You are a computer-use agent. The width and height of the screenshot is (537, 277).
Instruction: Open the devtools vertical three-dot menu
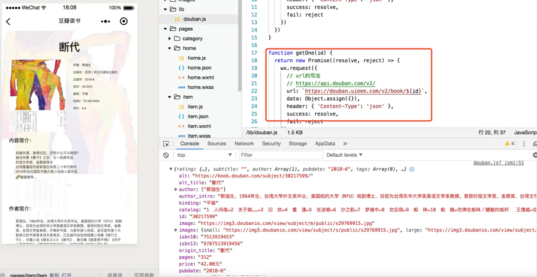[x=524, y=144]
